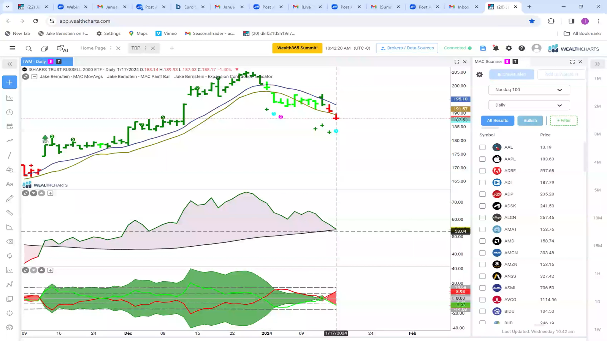
Task: Tick the AAL checkbox
Action: [x=482, y=147]
